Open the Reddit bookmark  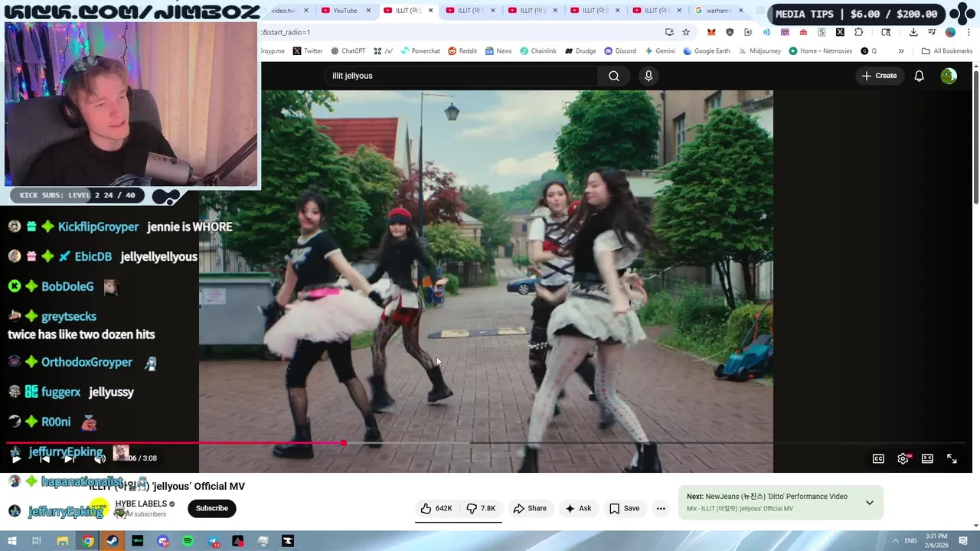462,51
